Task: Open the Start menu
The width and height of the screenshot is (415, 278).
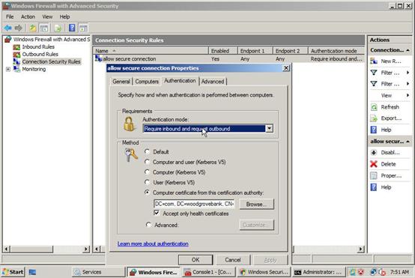Action: click(x=13, y=272)
